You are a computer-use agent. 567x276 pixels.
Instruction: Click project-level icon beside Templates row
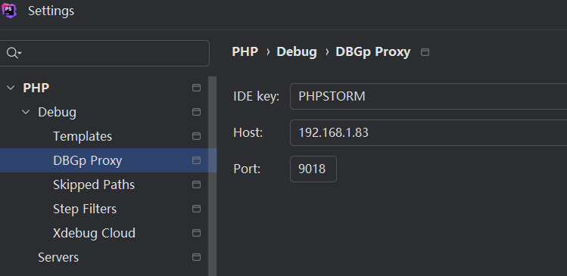(196, 136)
